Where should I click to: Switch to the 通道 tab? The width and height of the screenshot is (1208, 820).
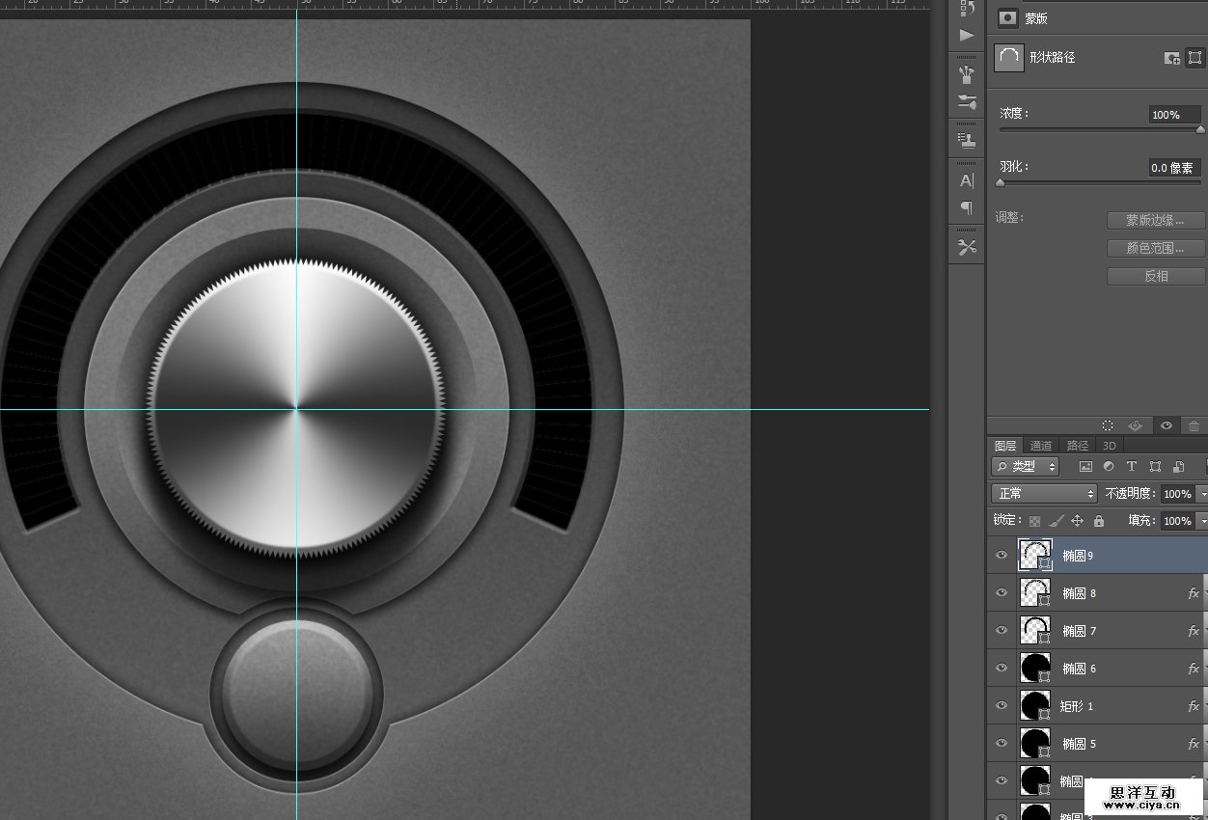pos(1041,446)
